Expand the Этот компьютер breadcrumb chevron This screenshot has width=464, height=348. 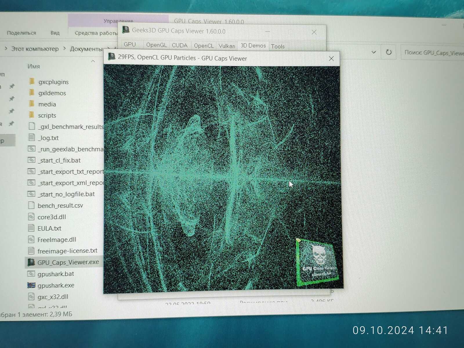64,48
